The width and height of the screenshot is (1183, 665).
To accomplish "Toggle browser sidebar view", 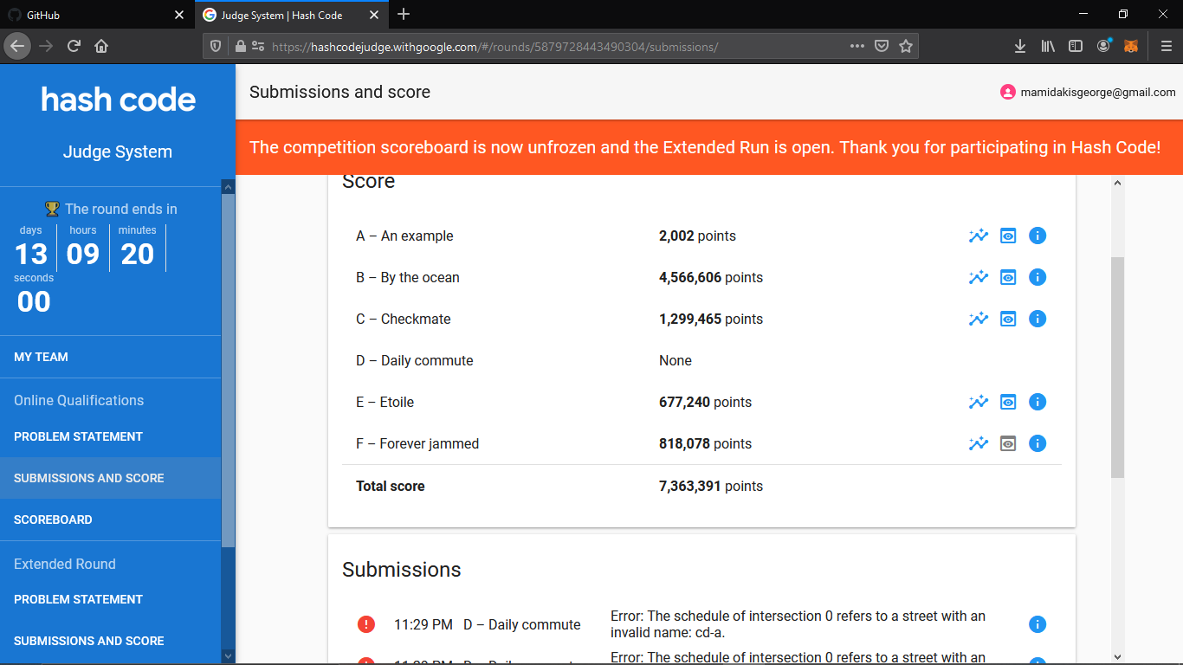I will [1076, 47].
